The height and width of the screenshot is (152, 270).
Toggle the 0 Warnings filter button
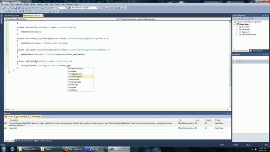pyautogui.click(x=22, y=117)
